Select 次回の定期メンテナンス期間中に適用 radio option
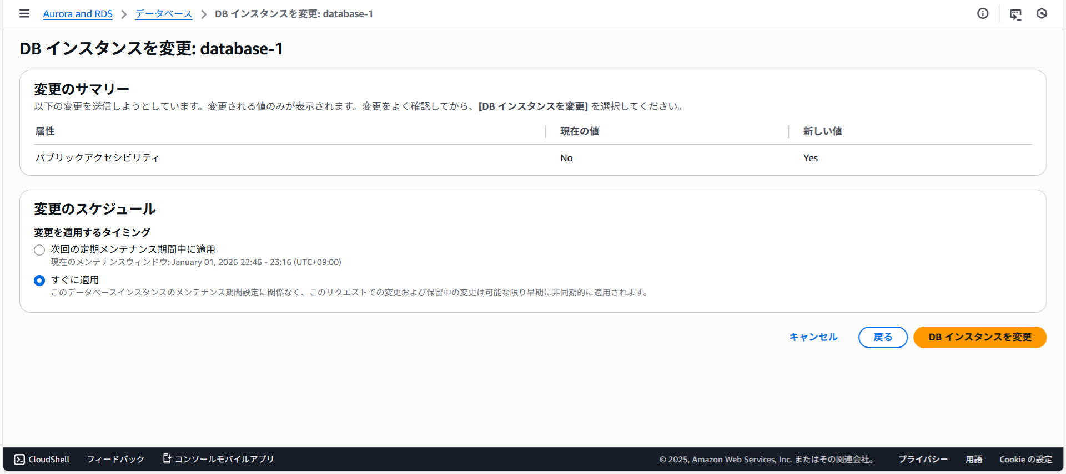 click(x=39, y=250)
